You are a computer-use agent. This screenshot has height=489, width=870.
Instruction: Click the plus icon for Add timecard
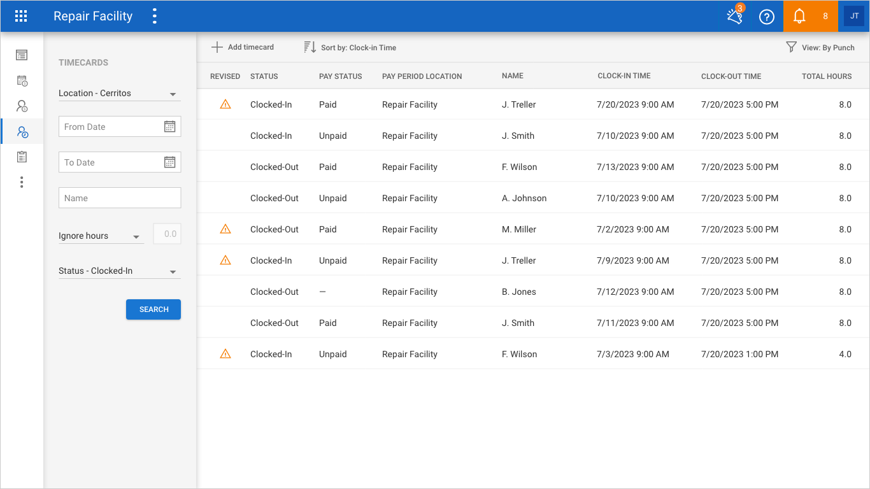point(217,47)
